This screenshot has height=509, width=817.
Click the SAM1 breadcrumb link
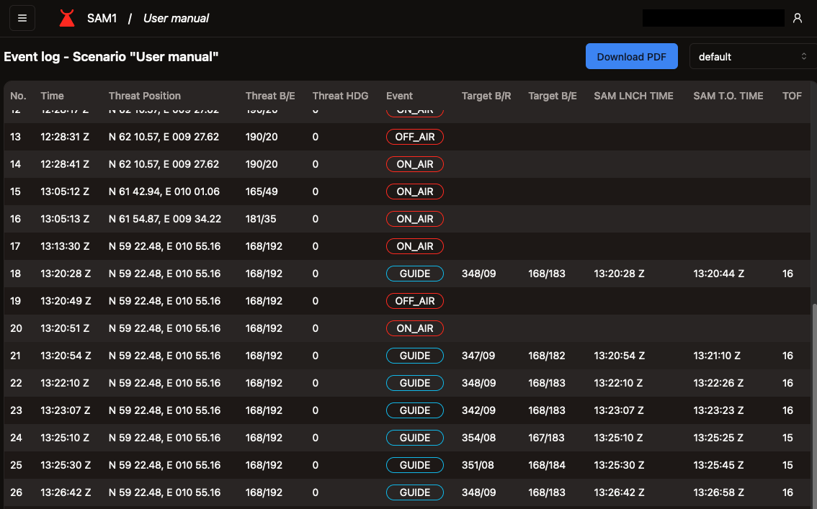tap(102, 18)
